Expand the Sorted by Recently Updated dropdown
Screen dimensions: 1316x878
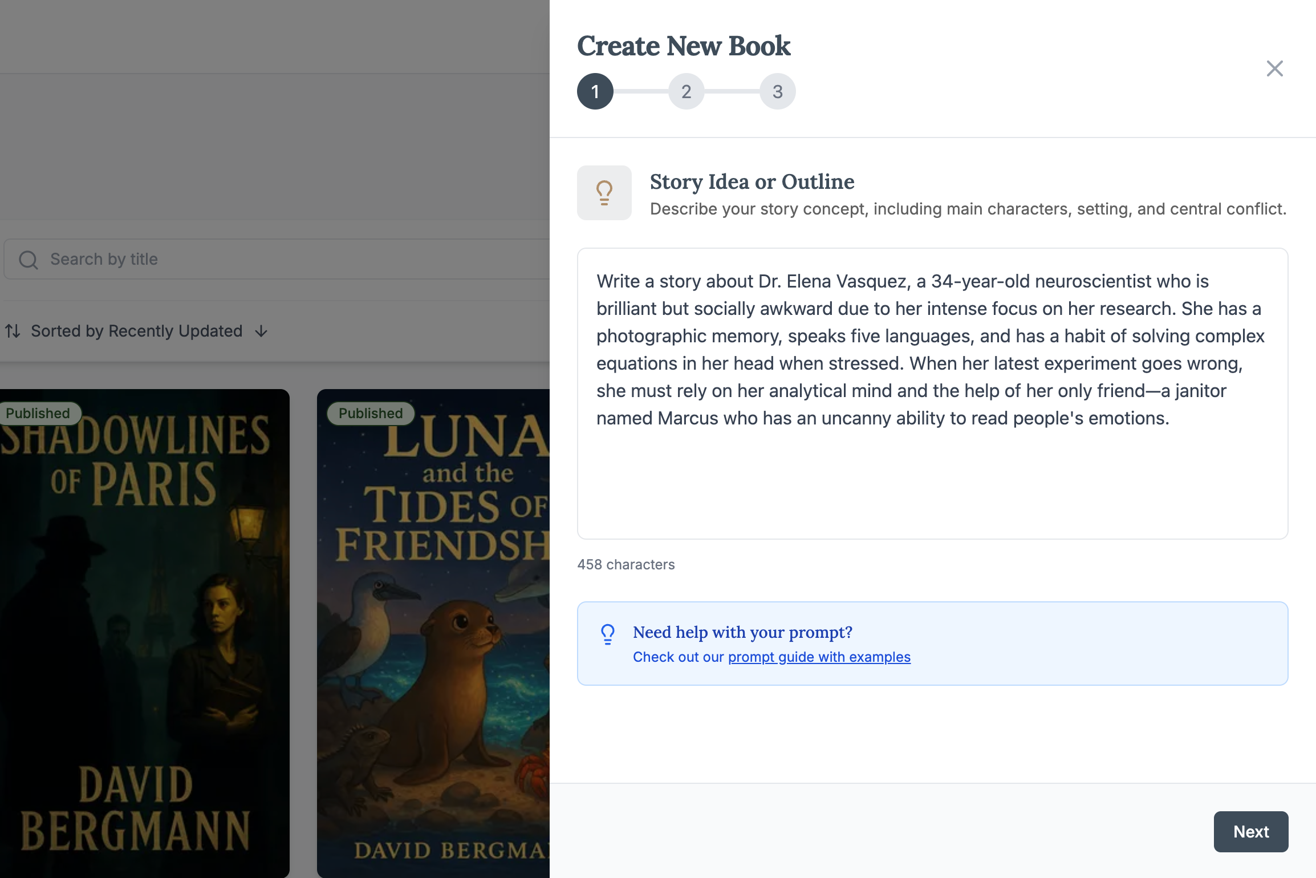pos(136,331)
